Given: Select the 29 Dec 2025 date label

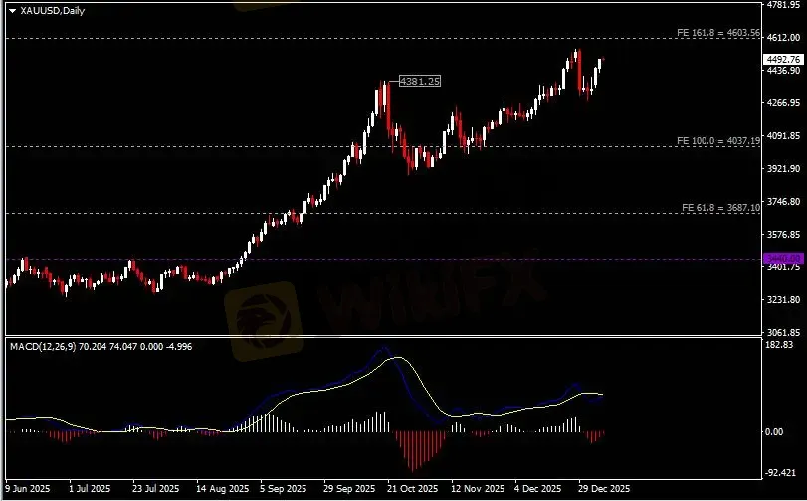Looking at the screenshot, I should point(604,488).
